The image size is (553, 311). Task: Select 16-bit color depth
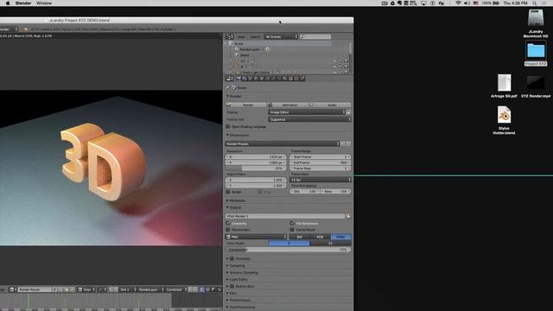[330, 244]
